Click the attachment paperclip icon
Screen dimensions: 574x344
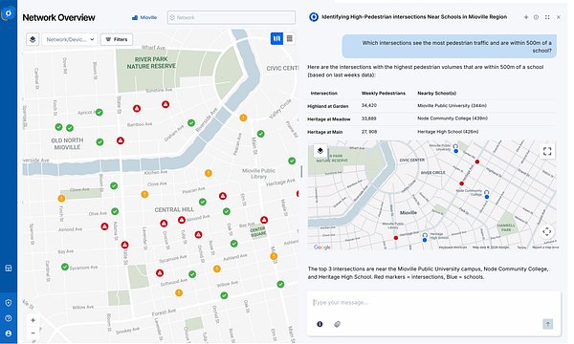[x=337, y=324]
